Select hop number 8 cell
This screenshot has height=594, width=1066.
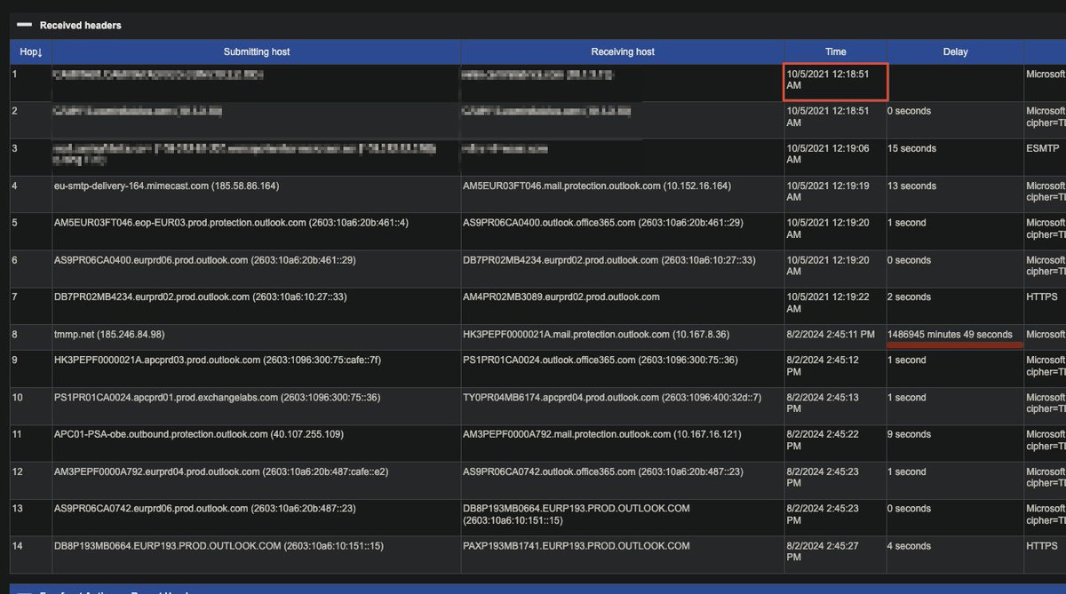point(30,336)
